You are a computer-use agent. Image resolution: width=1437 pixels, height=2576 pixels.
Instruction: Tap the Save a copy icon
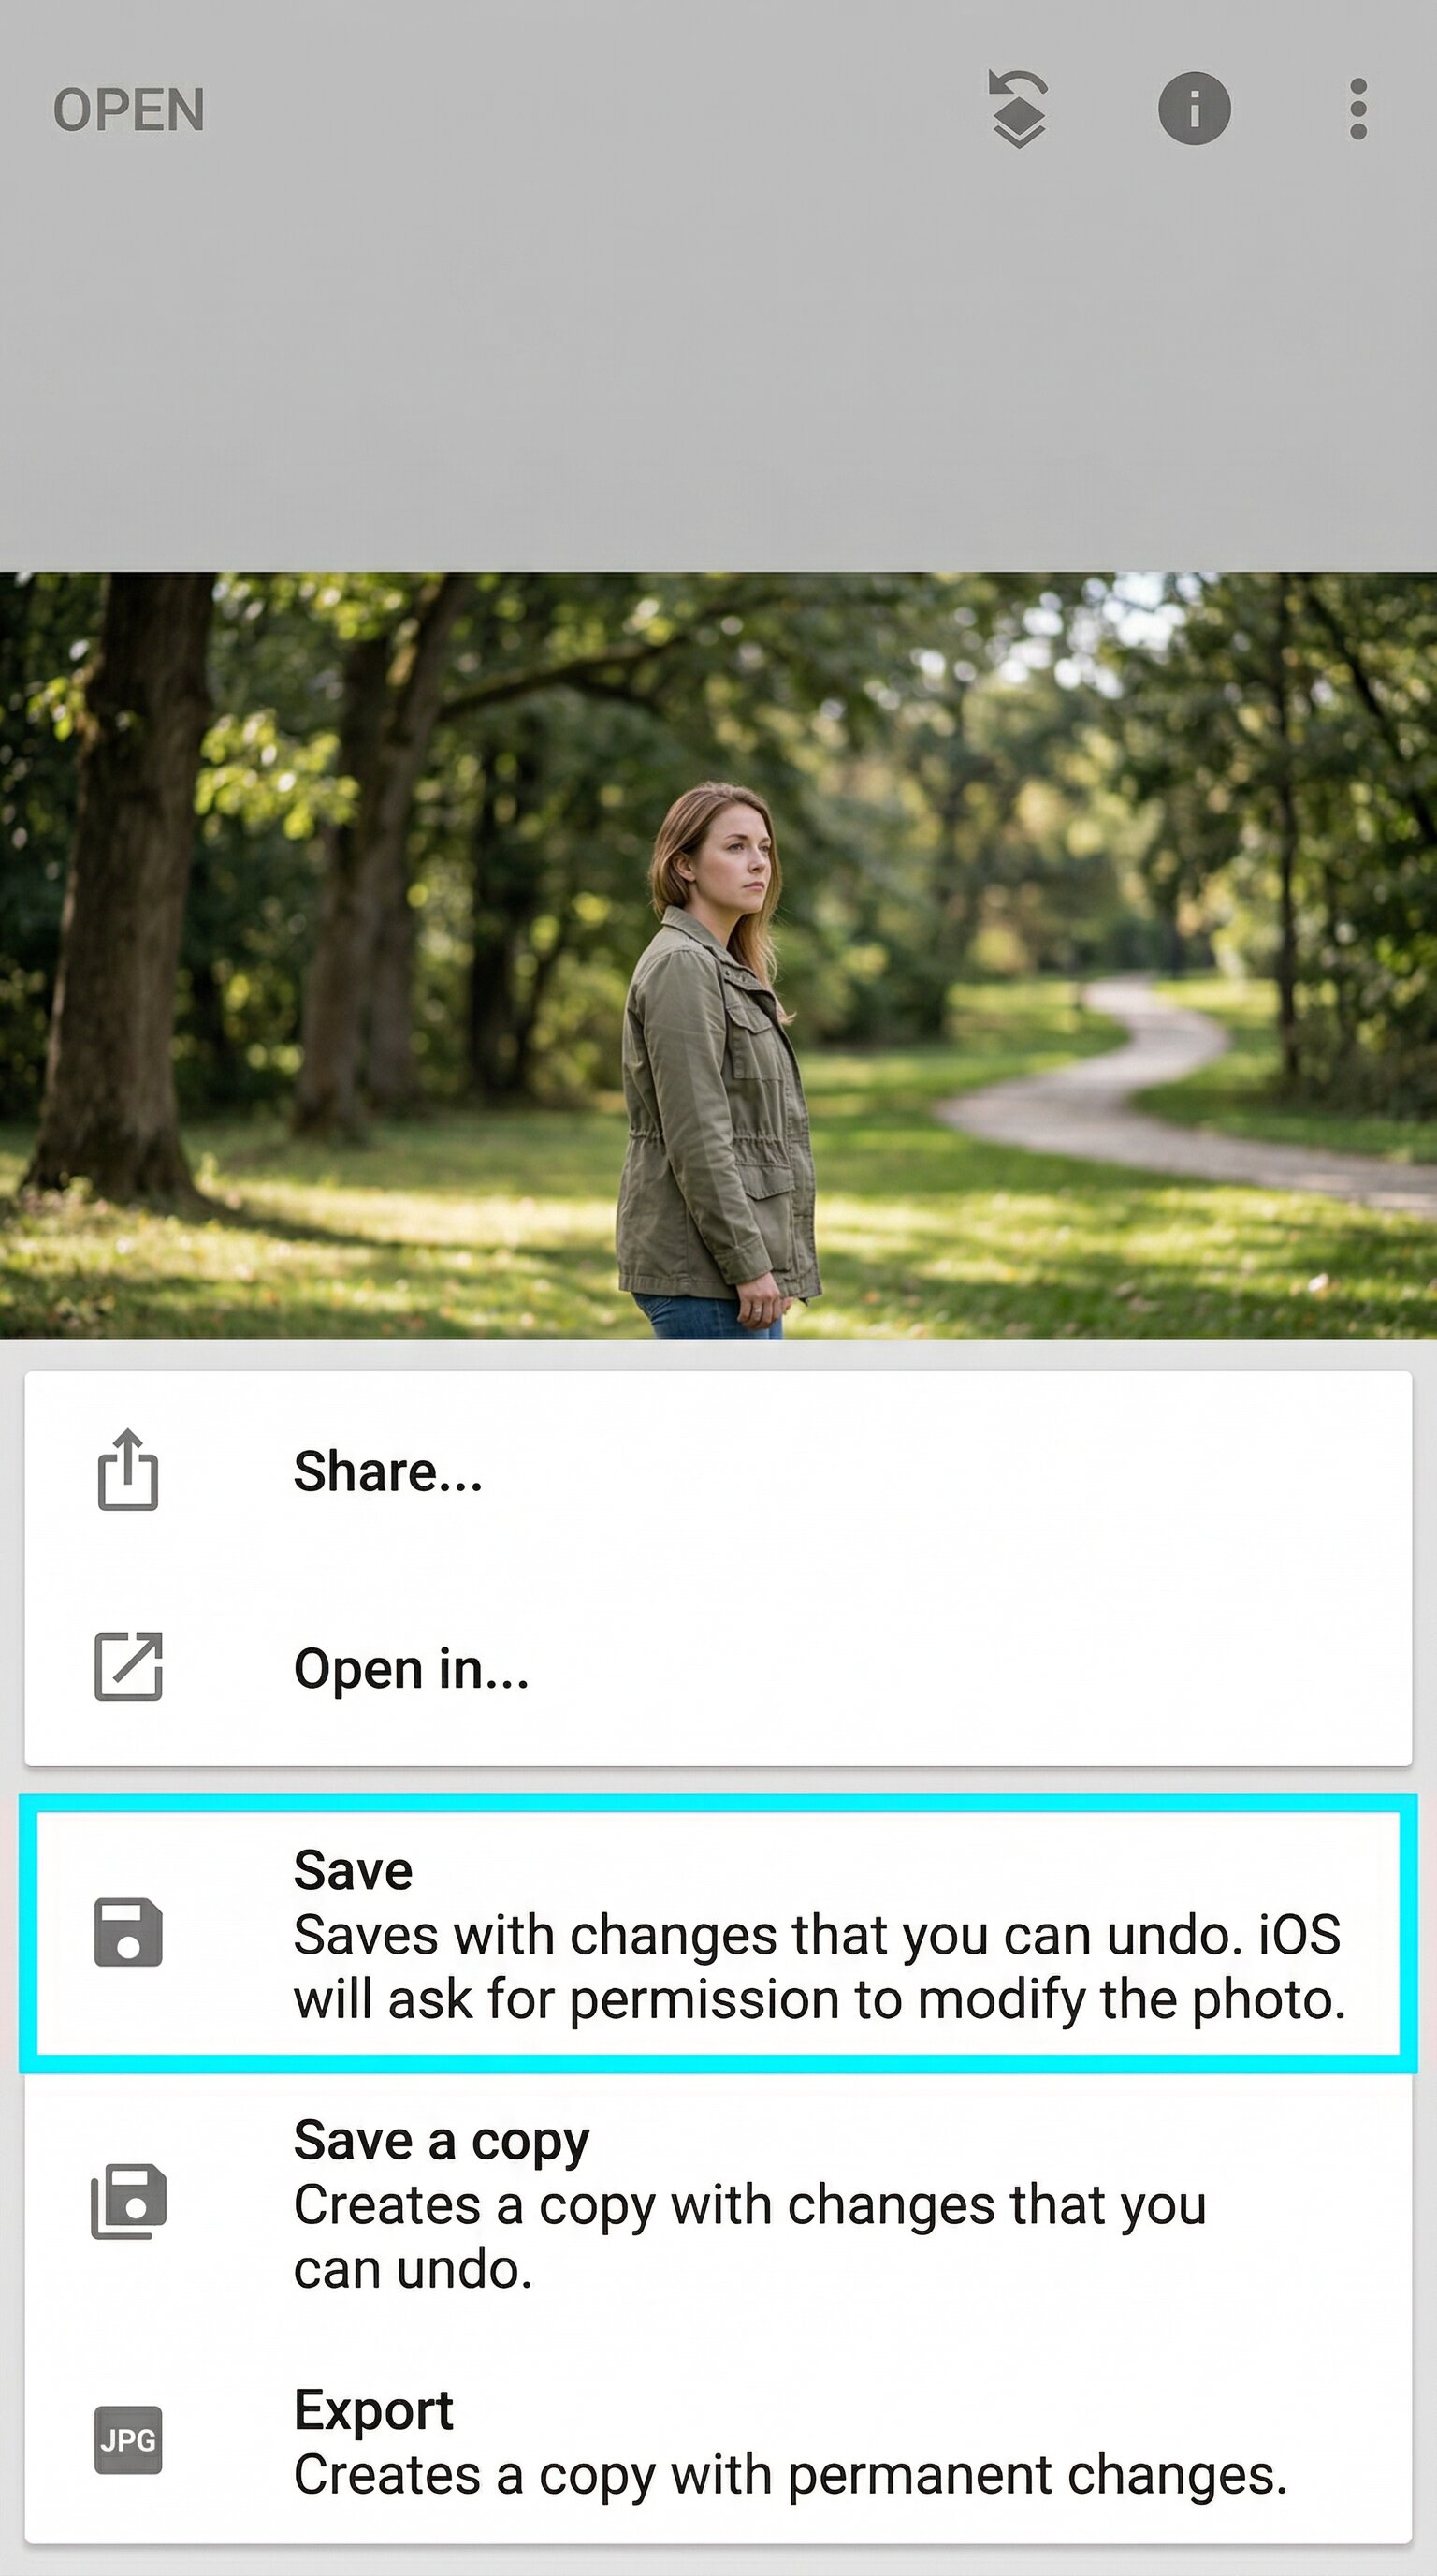coord(128,2202)
